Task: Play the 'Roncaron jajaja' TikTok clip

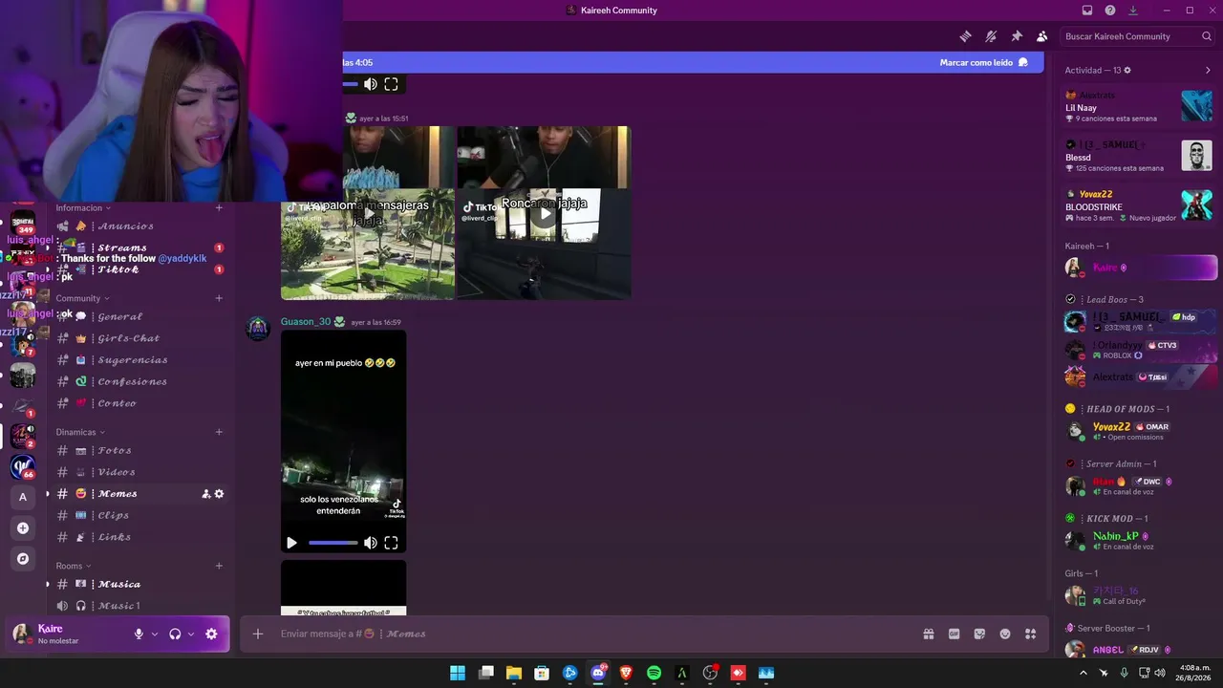Action: [544, 213]
